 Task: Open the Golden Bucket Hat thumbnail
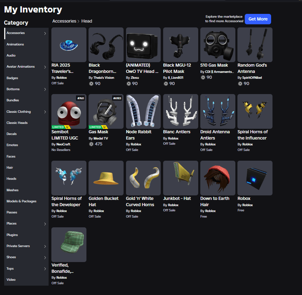tap(106, 178)
